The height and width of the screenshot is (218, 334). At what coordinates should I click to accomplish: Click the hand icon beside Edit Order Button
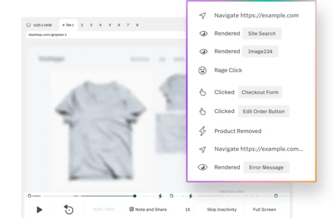pyautogui.click(x=203, y=111)
